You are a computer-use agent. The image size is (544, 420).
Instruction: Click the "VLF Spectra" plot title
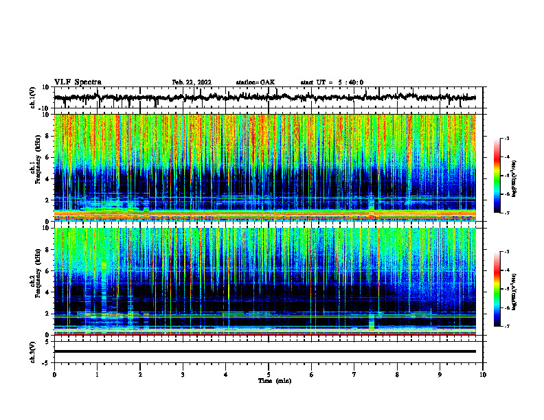78,82
